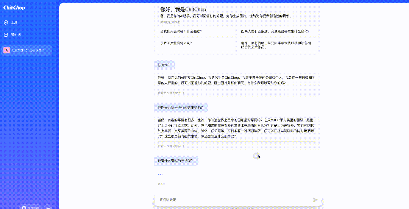409x209 pixels.
Task: Expand more web results under second answer
Action: pos(171,146)
